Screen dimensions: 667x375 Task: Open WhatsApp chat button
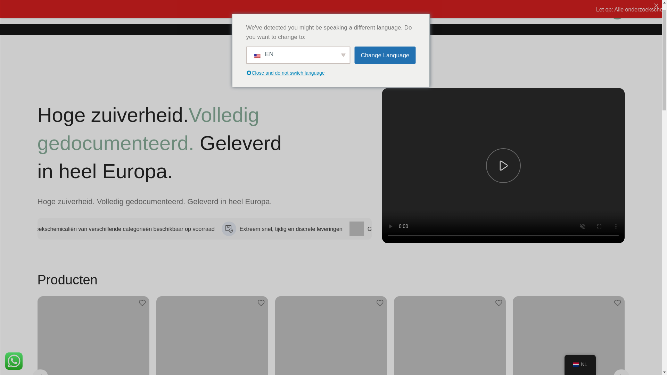[x=14, y=361]
